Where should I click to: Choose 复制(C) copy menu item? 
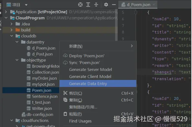[98, 100]
